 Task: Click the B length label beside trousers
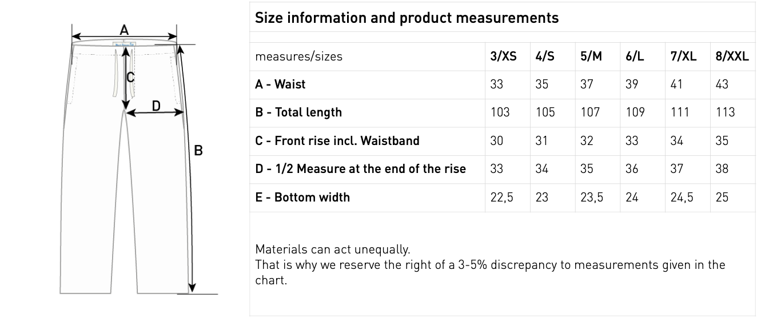pos(198,151)
